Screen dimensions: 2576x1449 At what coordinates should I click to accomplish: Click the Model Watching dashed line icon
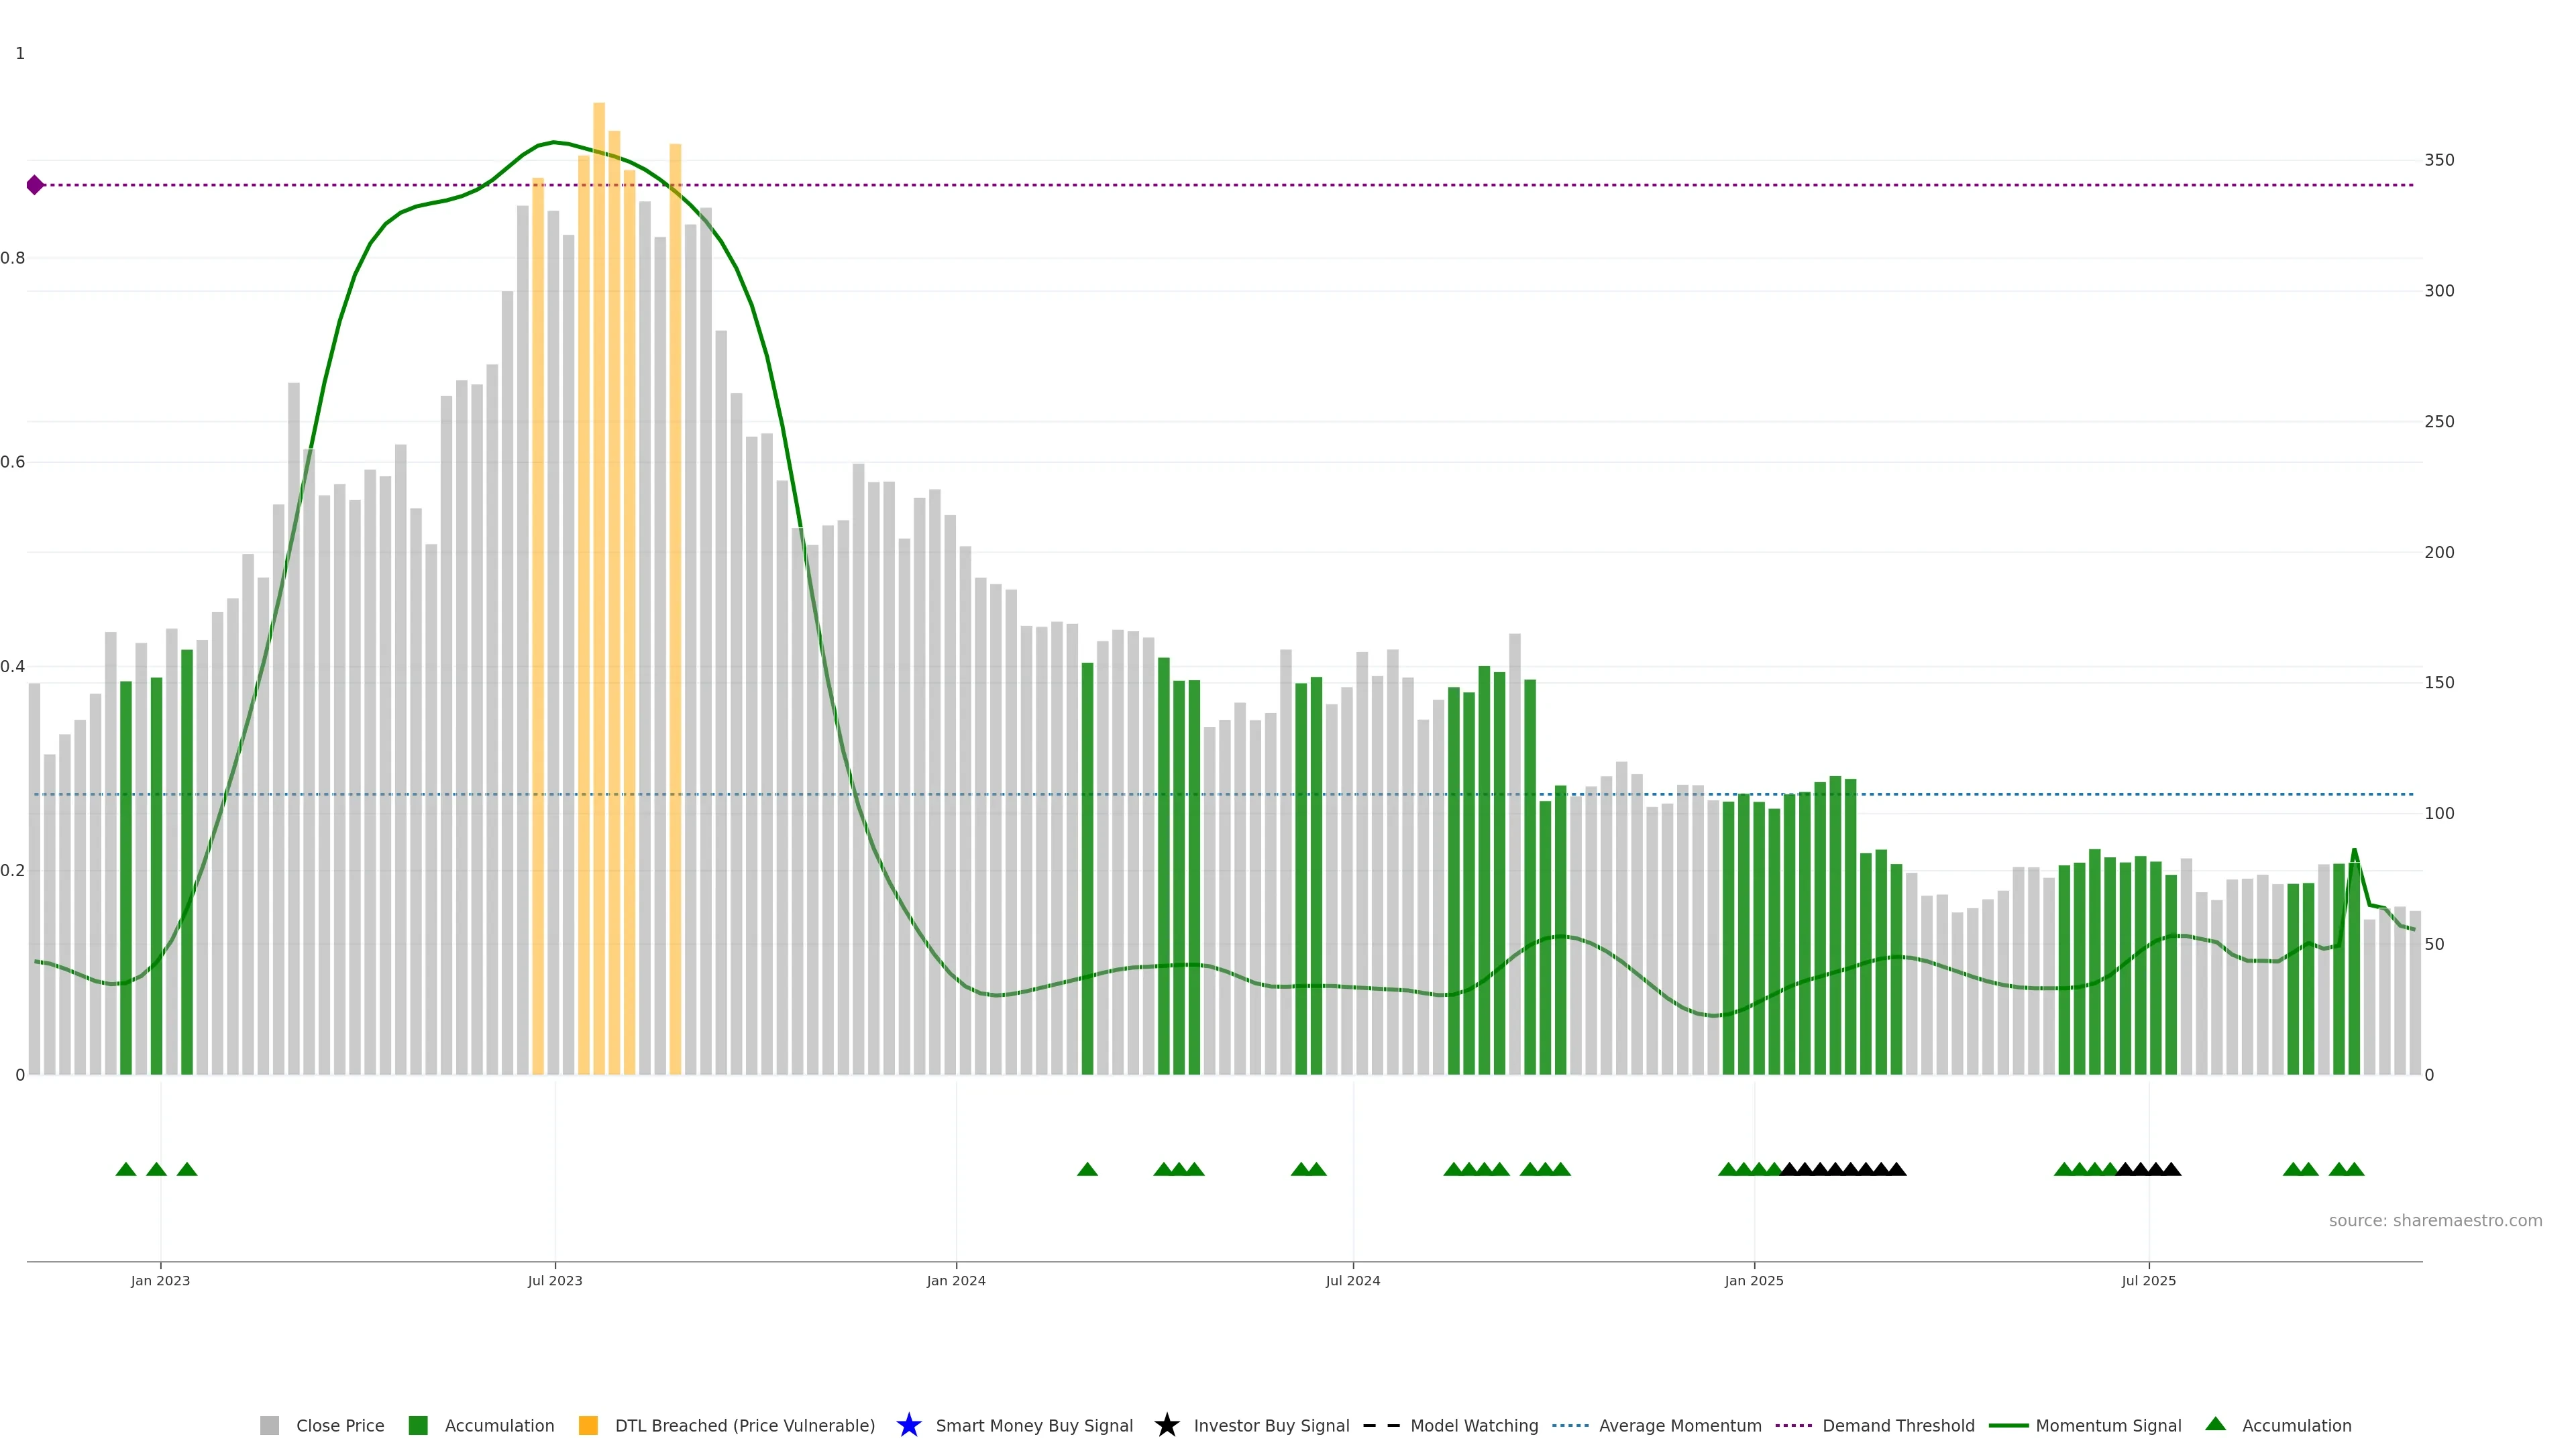[x=1381, y=1425]
